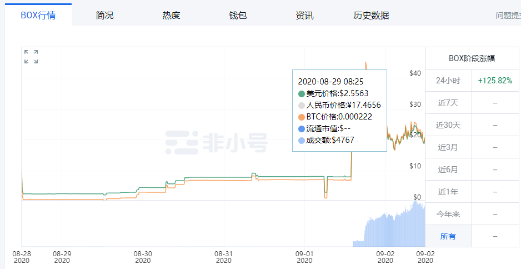The image size is (521, 269).
Task: Open the 资讯 tab
Action: [304, 16]
